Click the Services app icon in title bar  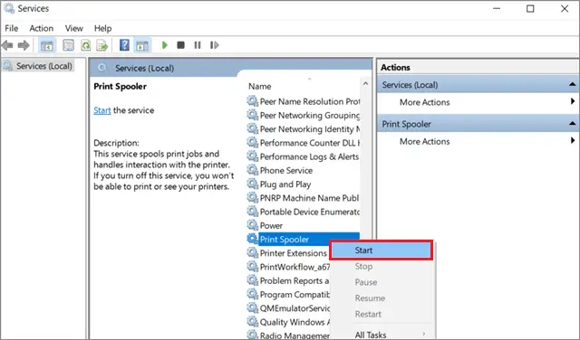(9, 8)
